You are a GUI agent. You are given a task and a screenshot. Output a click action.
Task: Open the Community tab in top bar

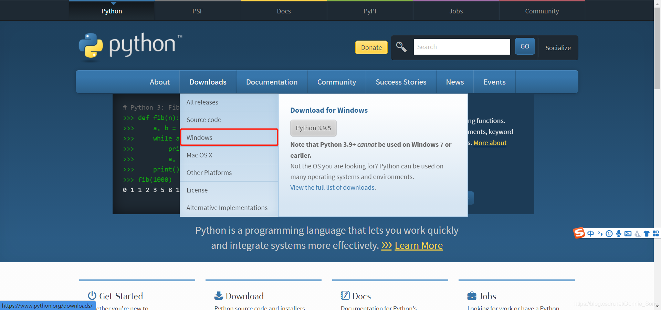(x=542, y=11)
